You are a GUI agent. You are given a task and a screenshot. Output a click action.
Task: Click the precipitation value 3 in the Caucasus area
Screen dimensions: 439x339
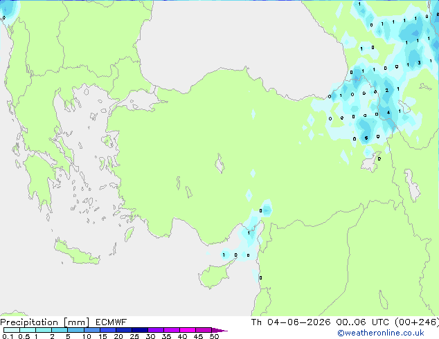pos(419,63)
